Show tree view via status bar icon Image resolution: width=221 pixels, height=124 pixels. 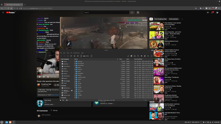(x=63, y=100)
